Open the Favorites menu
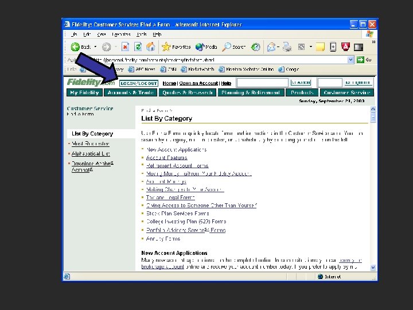413x310 pixels. click(x=121, y=34)
